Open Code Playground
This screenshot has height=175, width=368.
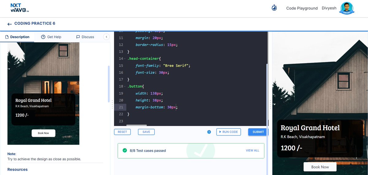click(x=302, y=8)
